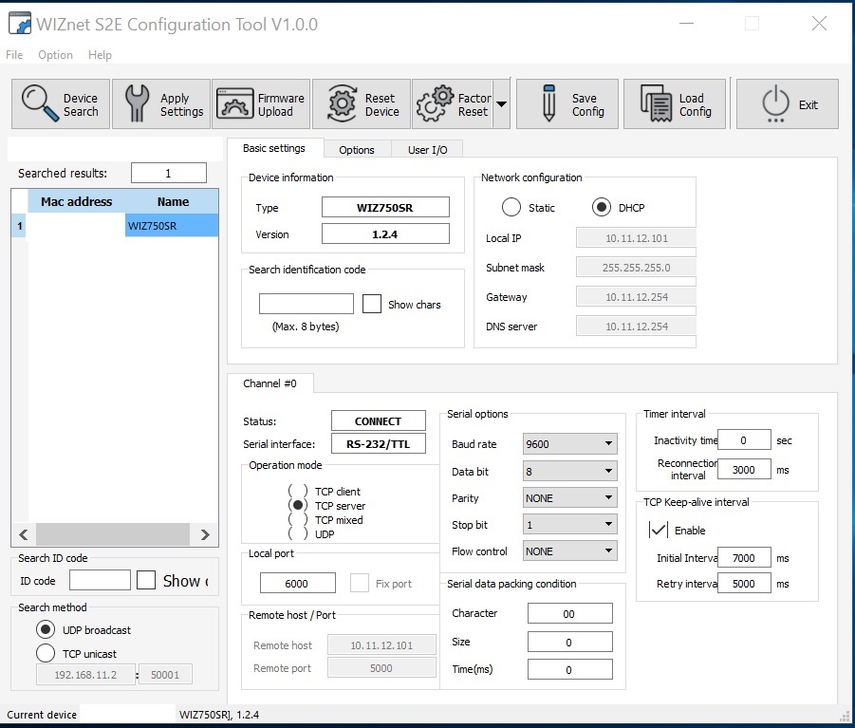The width and height of the screenshot is (855, 728).
Task: Click the Inactivity timer field
Action: click(744, 440)
